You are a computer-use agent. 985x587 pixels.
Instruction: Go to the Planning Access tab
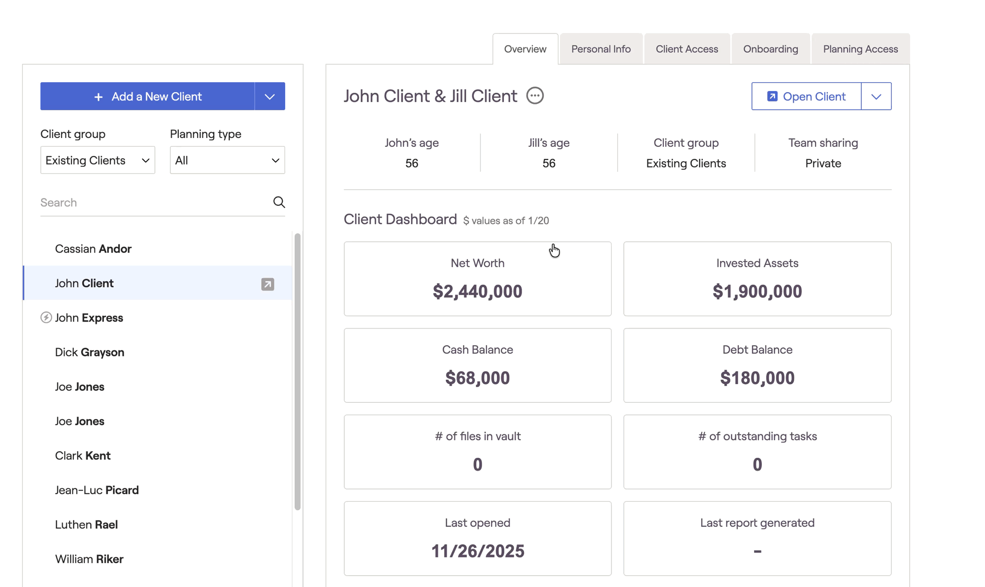point(860,49)
